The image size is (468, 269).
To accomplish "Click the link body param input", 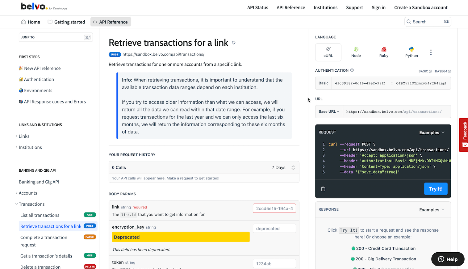I will (274, 208).
